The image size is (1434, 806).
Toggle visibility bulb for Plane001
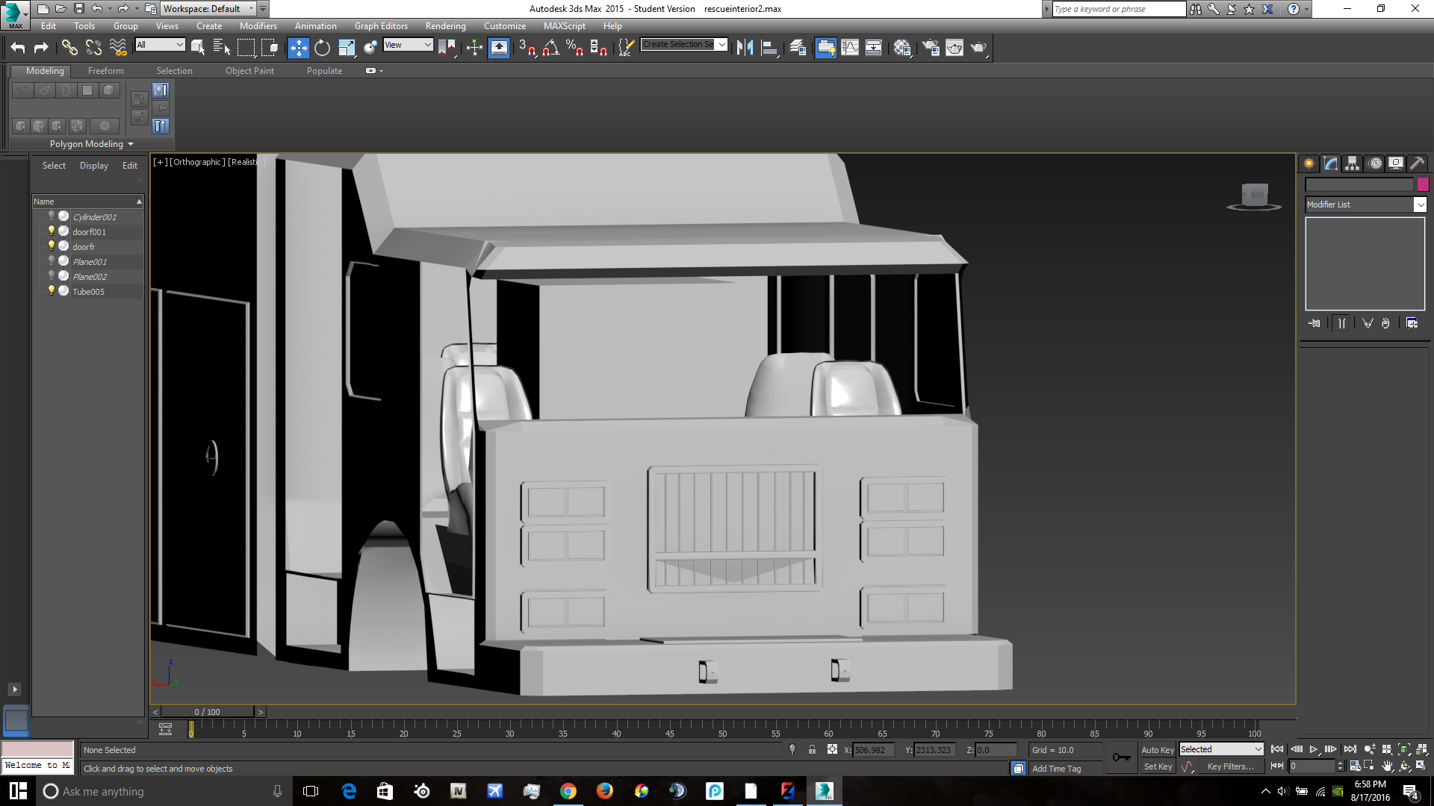(x=52, y=261)
